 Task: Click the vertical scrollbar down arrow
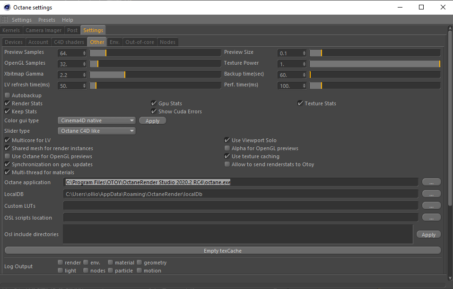click(450, 278)
